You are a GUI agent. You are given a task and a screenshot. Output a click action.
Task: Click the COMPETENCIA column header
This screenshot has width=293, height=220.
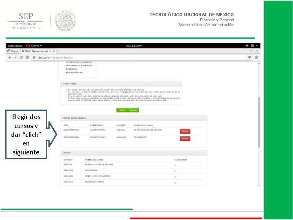[96, 125]
